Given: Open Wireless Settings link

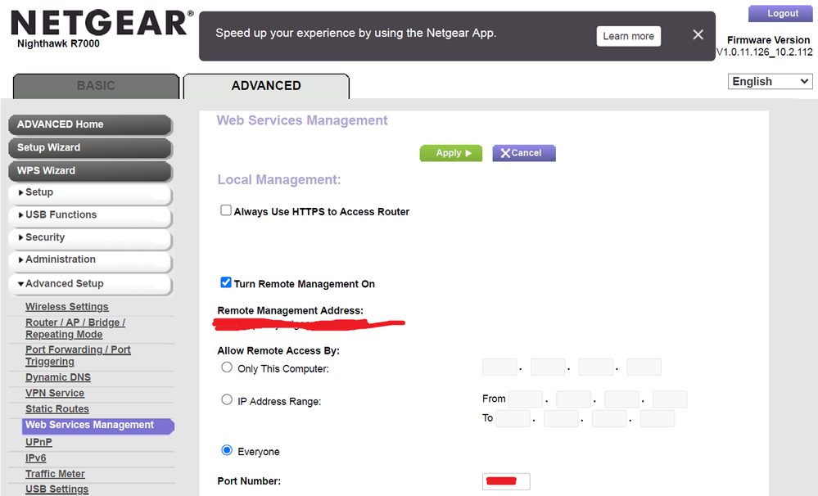Looking at the screenshot, I should coord(67,307).
